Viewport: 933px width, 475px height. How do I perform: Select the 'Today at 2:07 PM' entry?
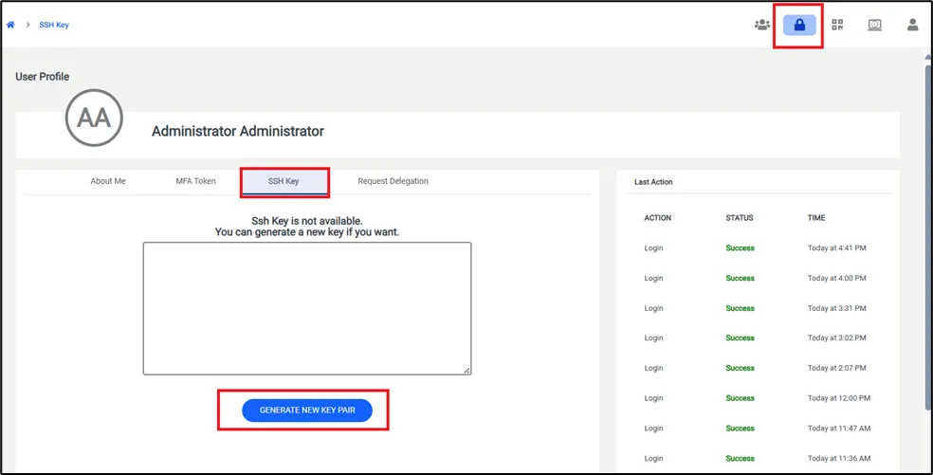click(836, 368)
